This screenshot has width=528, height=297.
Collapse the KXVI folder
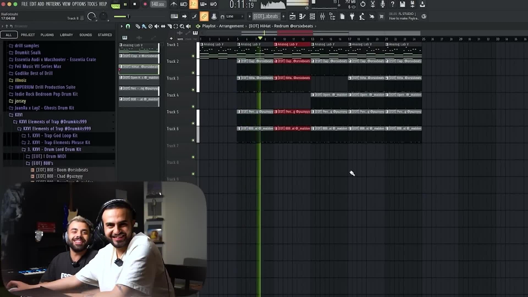click(x=11, y=115)
